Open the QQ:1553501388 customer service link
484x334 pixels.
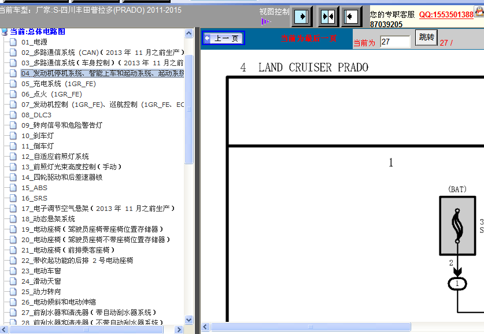446,14
